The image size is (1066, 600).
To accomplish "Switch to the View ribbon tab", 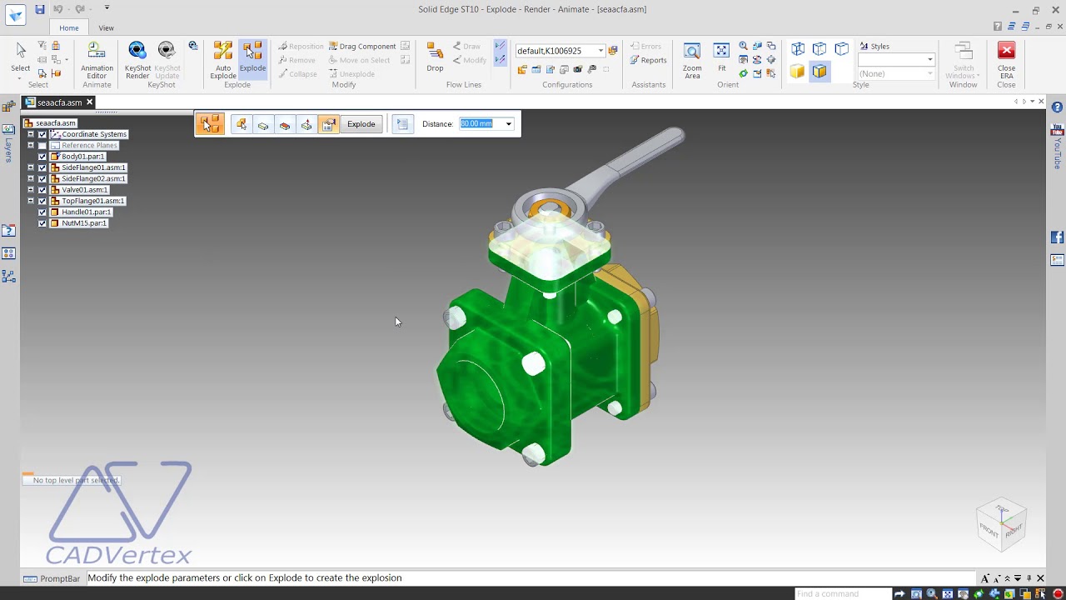I will point(106,27).
